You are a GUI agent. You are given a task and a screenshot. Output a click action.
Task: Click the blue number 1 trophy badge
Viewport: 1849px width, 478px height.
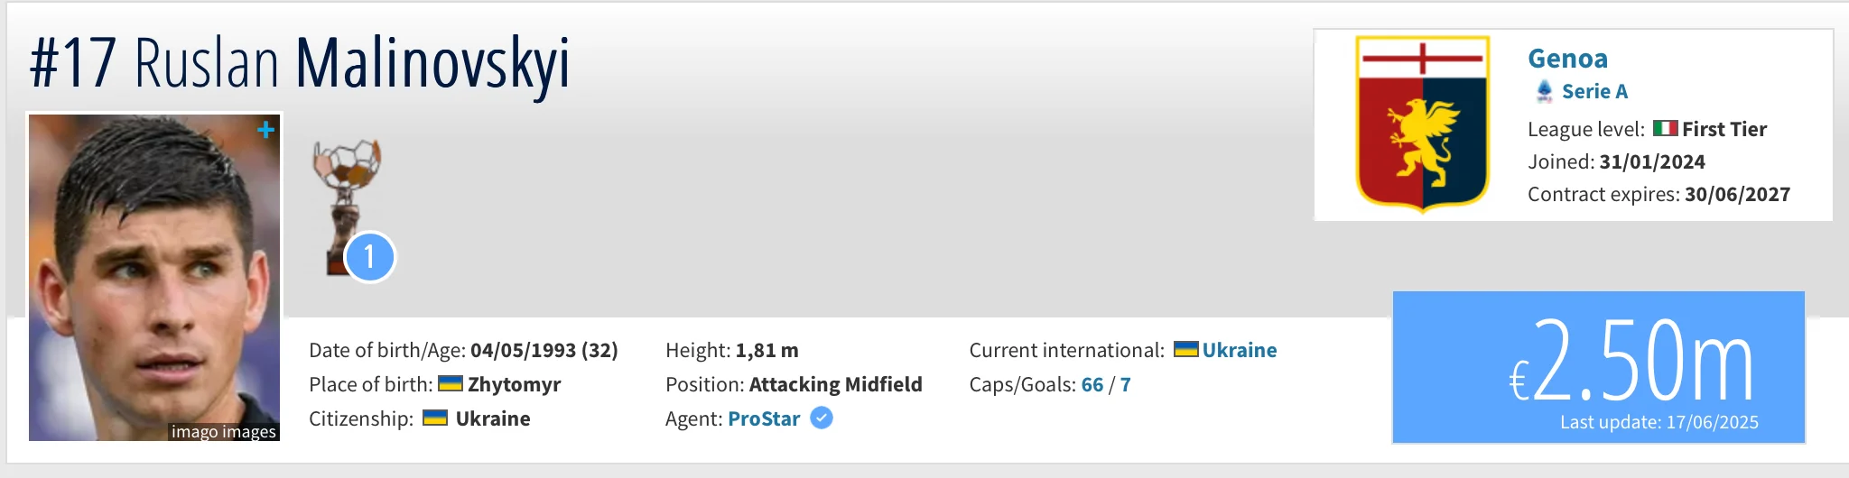[x=369, y=257]
